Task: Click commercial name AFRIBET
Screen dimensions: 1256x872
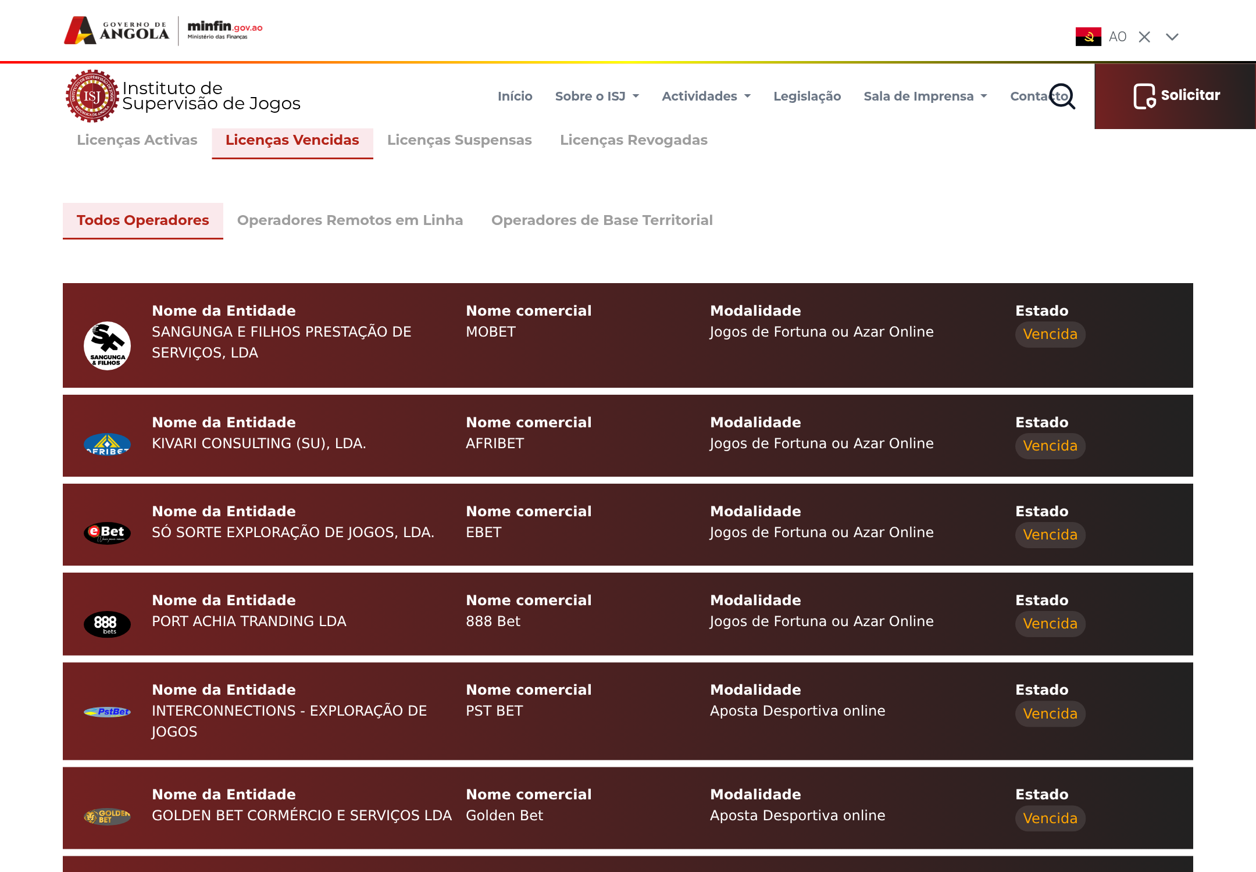Action: 495,444
